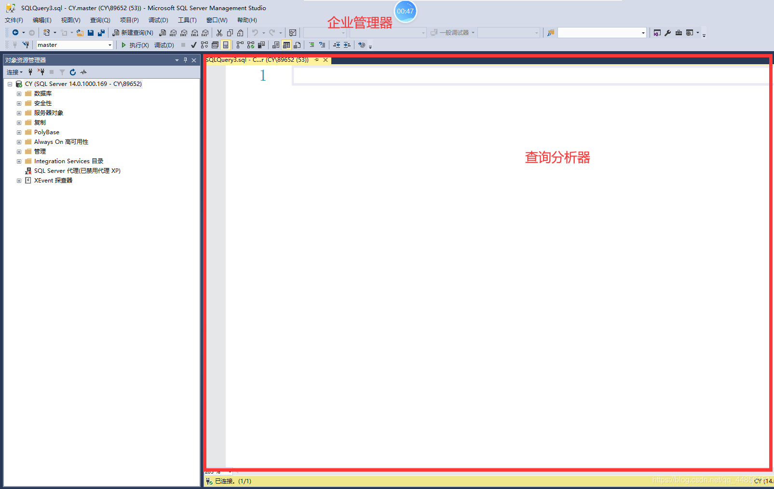The width and height of the screenshot is (774, 489).
Task: Toggle Include Client Statistics
Action: (261, 45)
